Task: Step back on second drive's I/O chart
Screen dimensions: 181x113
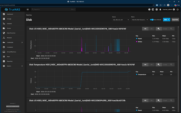Action: 145,100
